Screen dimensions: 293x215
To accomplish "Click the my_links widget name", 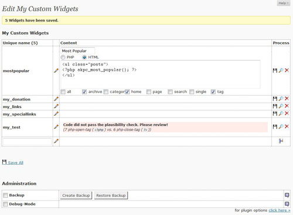I will click(12, 107).
